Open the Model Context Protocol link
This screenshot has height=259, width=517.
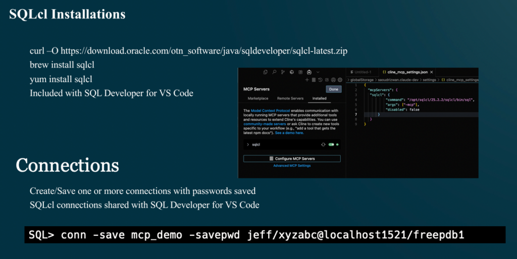271,110
